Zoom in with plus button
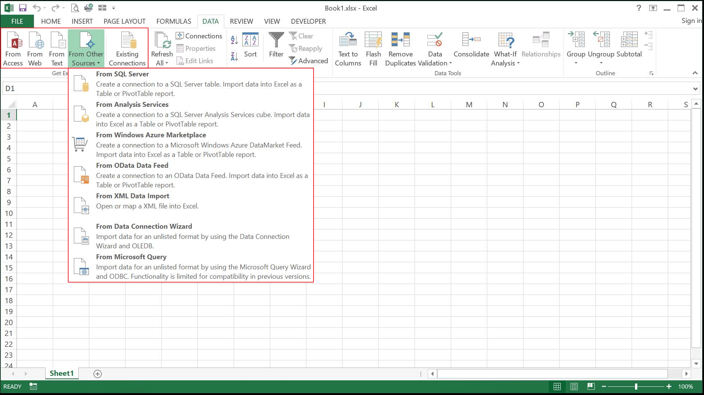Screen dimensions: 704x395 tap(669, 386)
